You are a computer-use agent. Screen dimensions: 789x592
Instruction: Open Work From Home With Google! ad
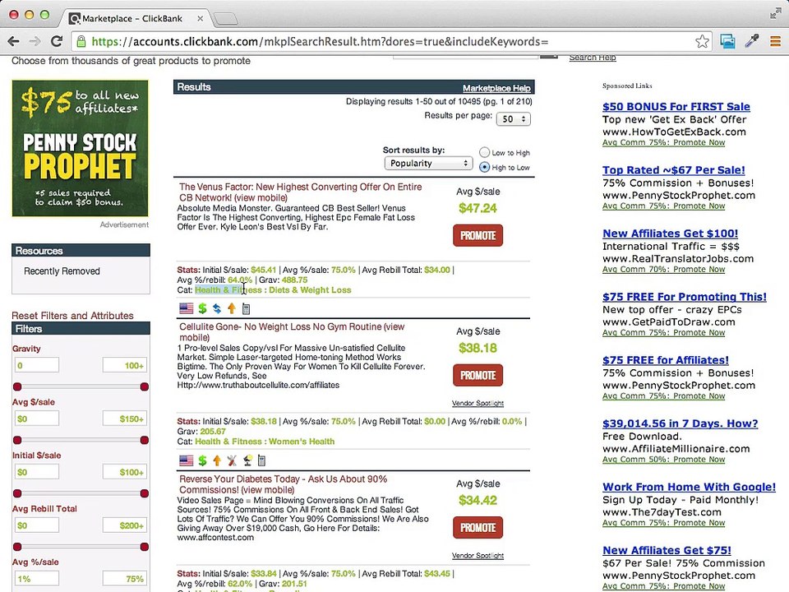point(689,487)
